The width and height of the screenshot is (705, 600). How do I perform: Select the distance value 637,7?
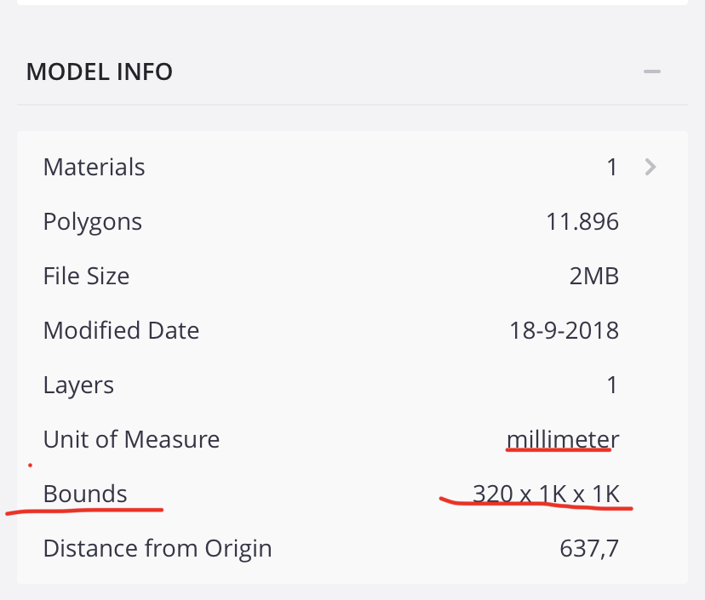[589, 548]
